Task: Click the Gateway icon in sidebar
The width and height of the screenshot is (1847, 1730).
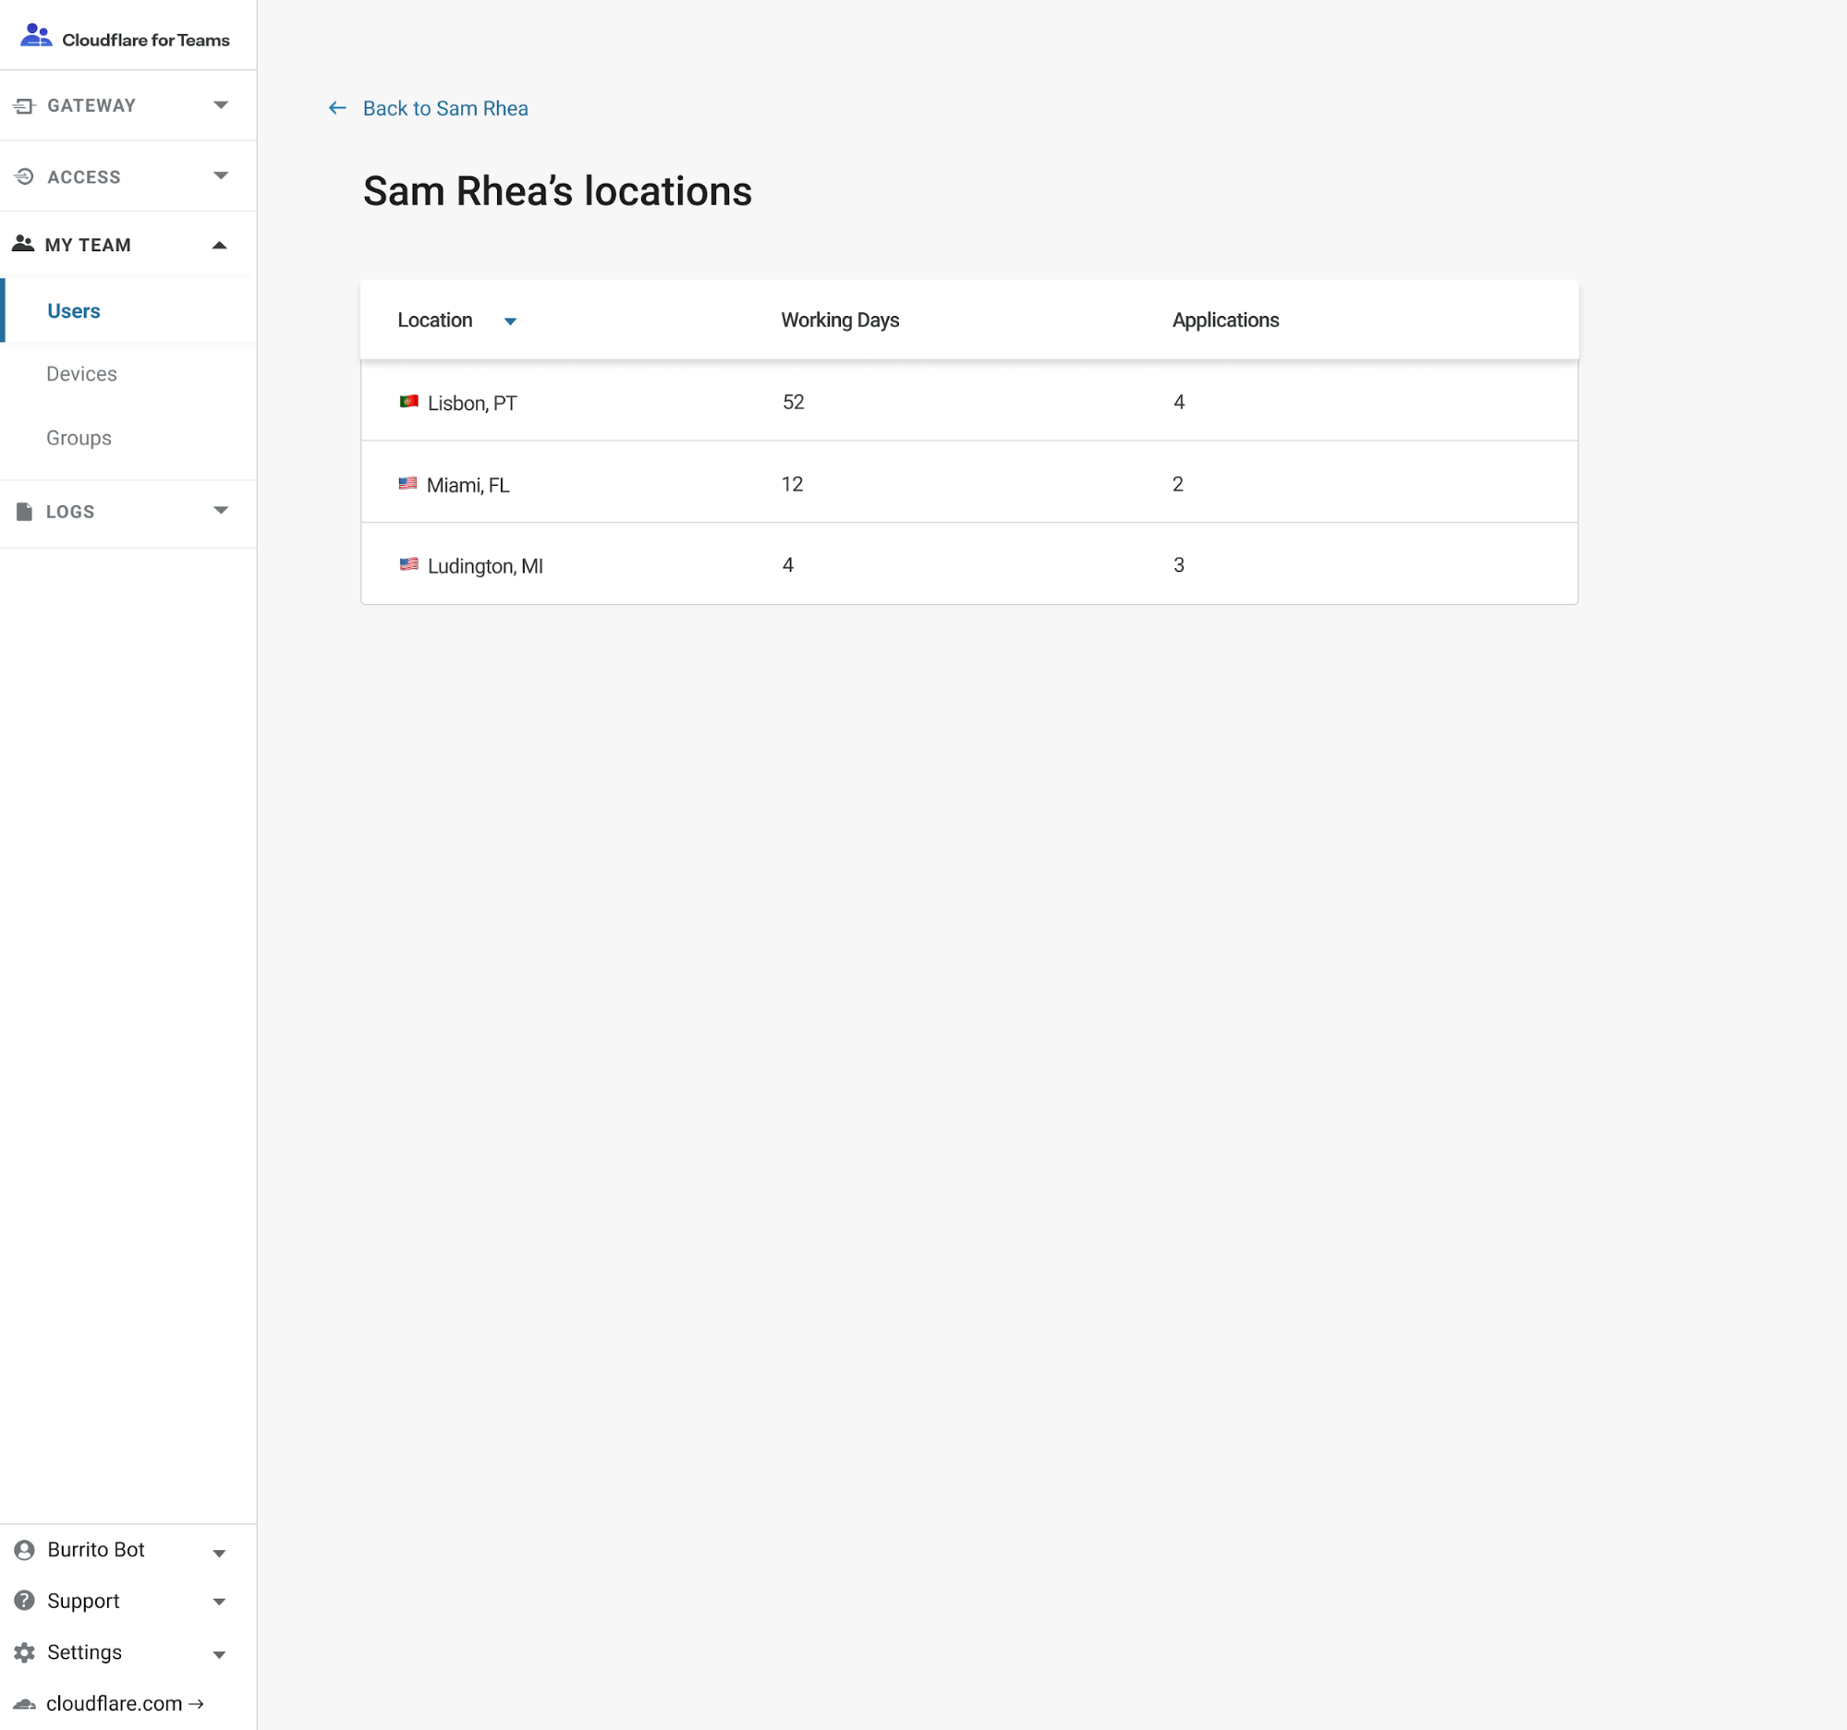Action: pos(24,106)
